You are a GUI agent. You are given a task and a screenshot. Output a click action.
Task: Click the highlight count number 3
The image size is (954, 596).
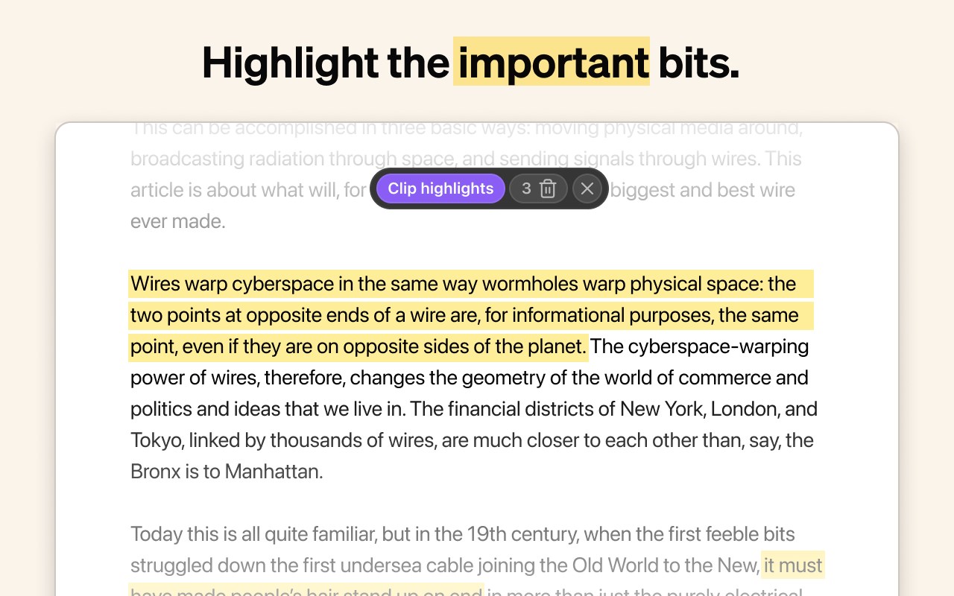pos(526,188)
